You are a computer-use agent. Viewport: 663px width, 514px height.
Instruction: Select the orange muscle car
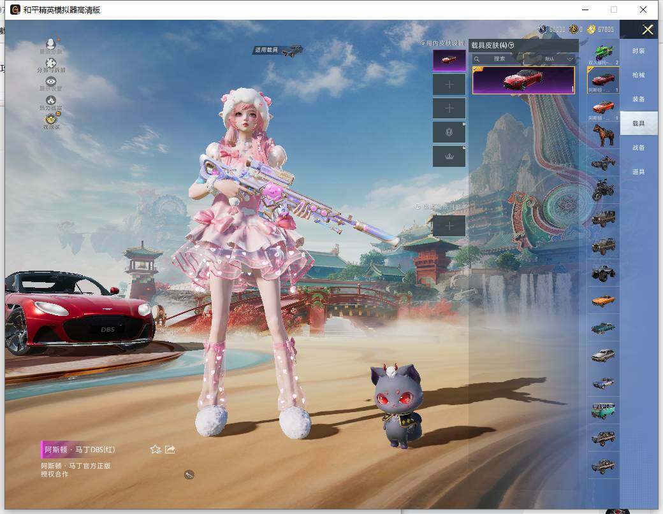603,300
